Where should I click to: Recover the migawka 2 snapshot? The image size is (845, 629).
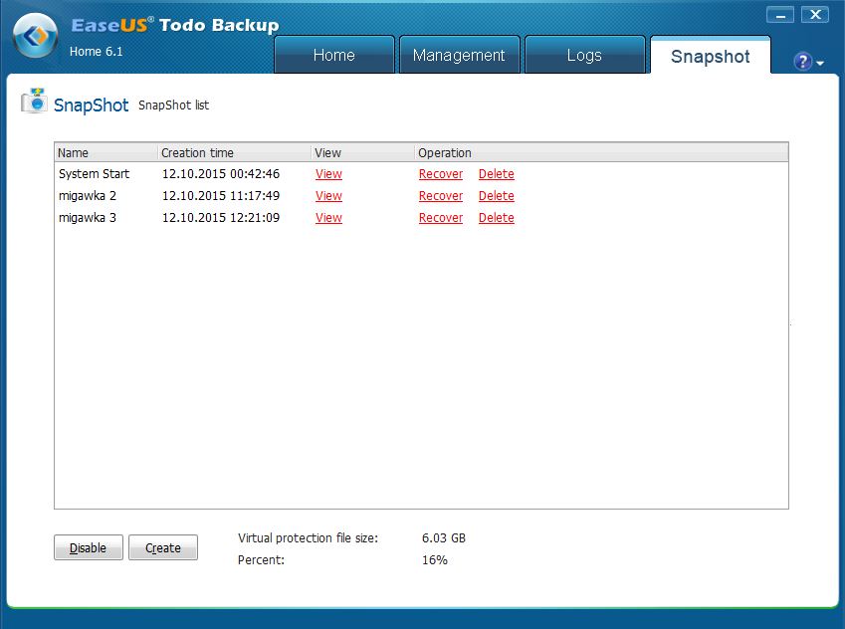pyautogui.click(x=441, y=196)
